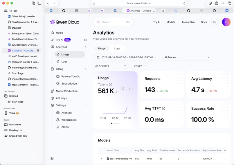The image size is (234, 165).
Task: Open Subscription billing page
Action: click(70, 84)
